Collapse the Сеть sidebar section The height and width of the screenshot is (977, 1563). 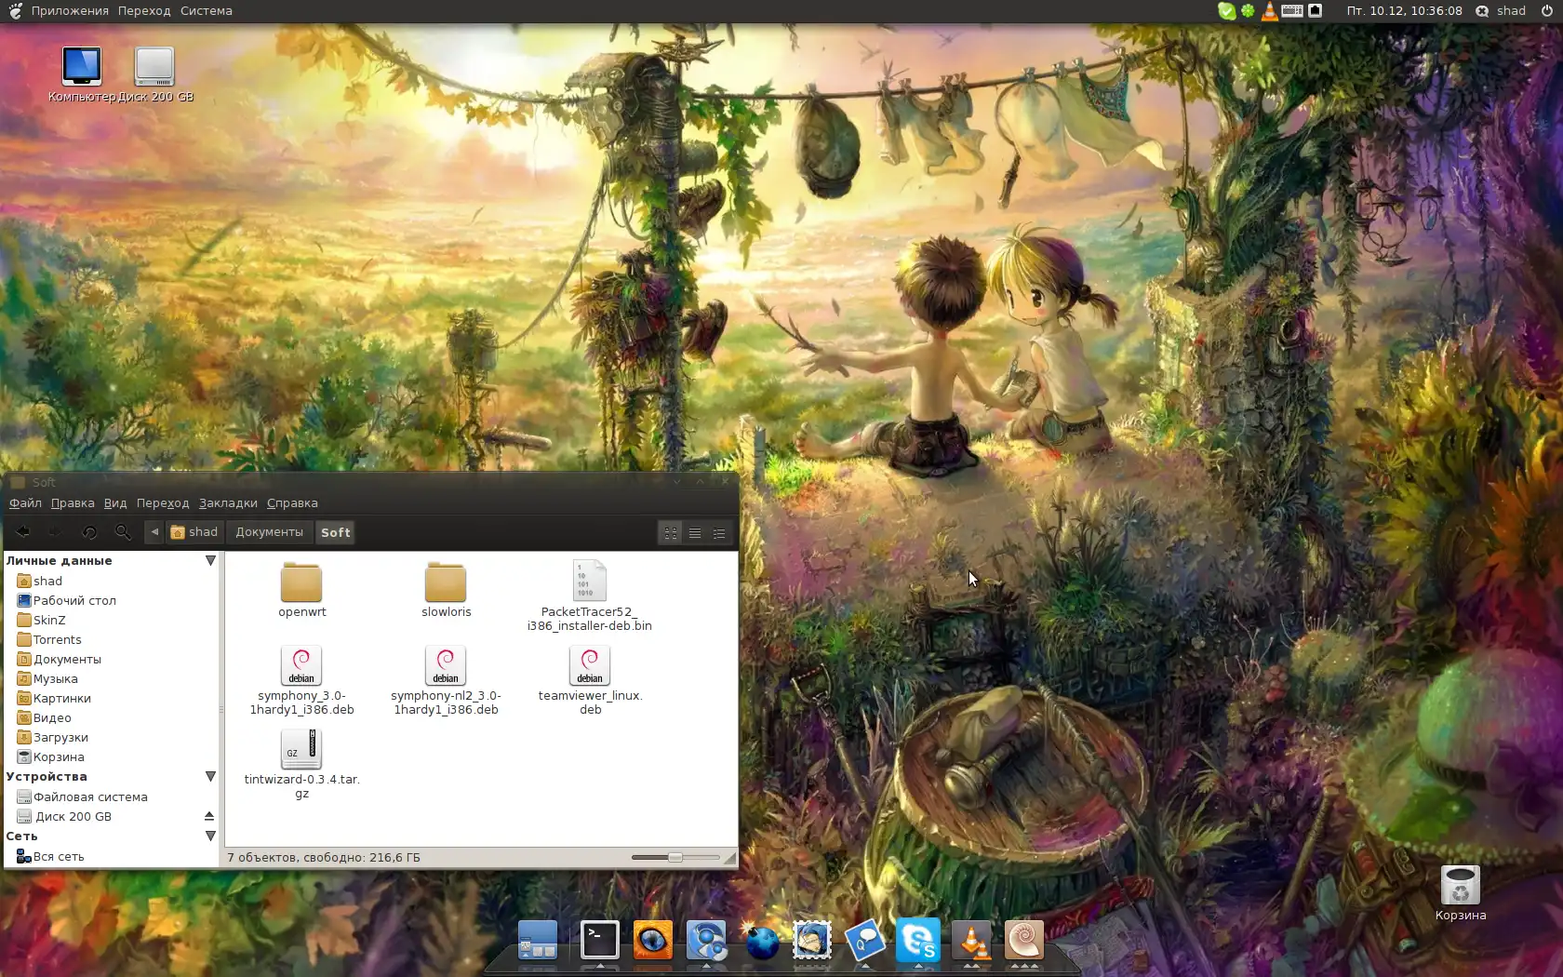point(210,836)
